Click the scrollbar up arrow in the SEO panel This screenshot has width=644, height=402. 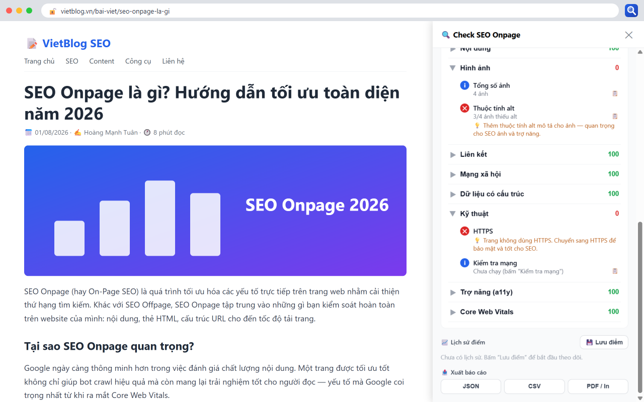point(640,52)
